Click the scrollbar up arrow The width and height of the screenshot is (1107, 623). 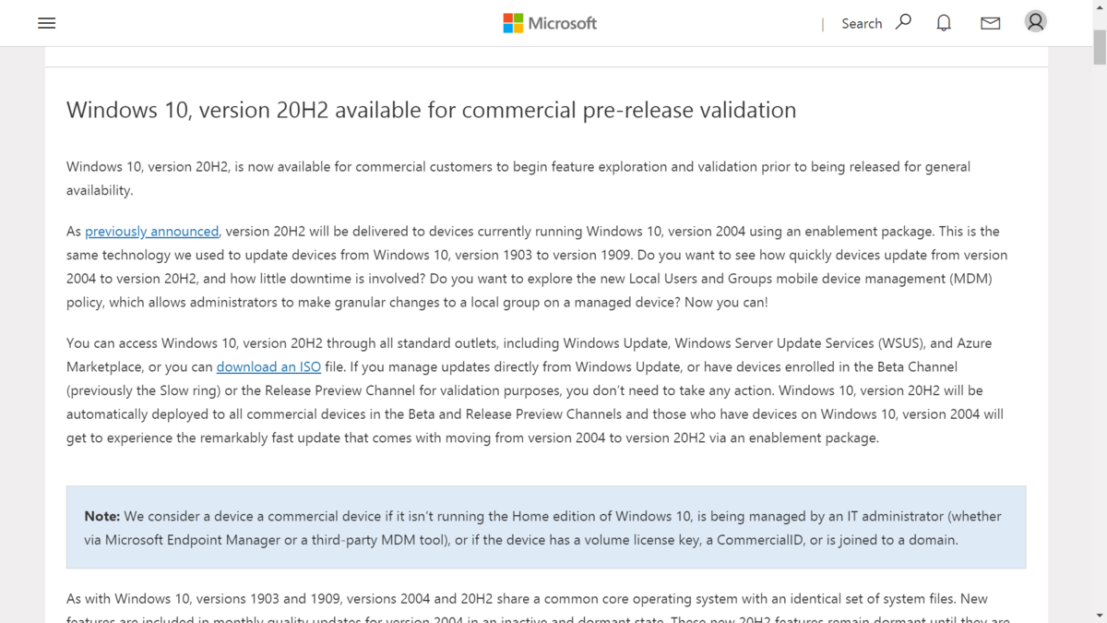click(1100, 7)
